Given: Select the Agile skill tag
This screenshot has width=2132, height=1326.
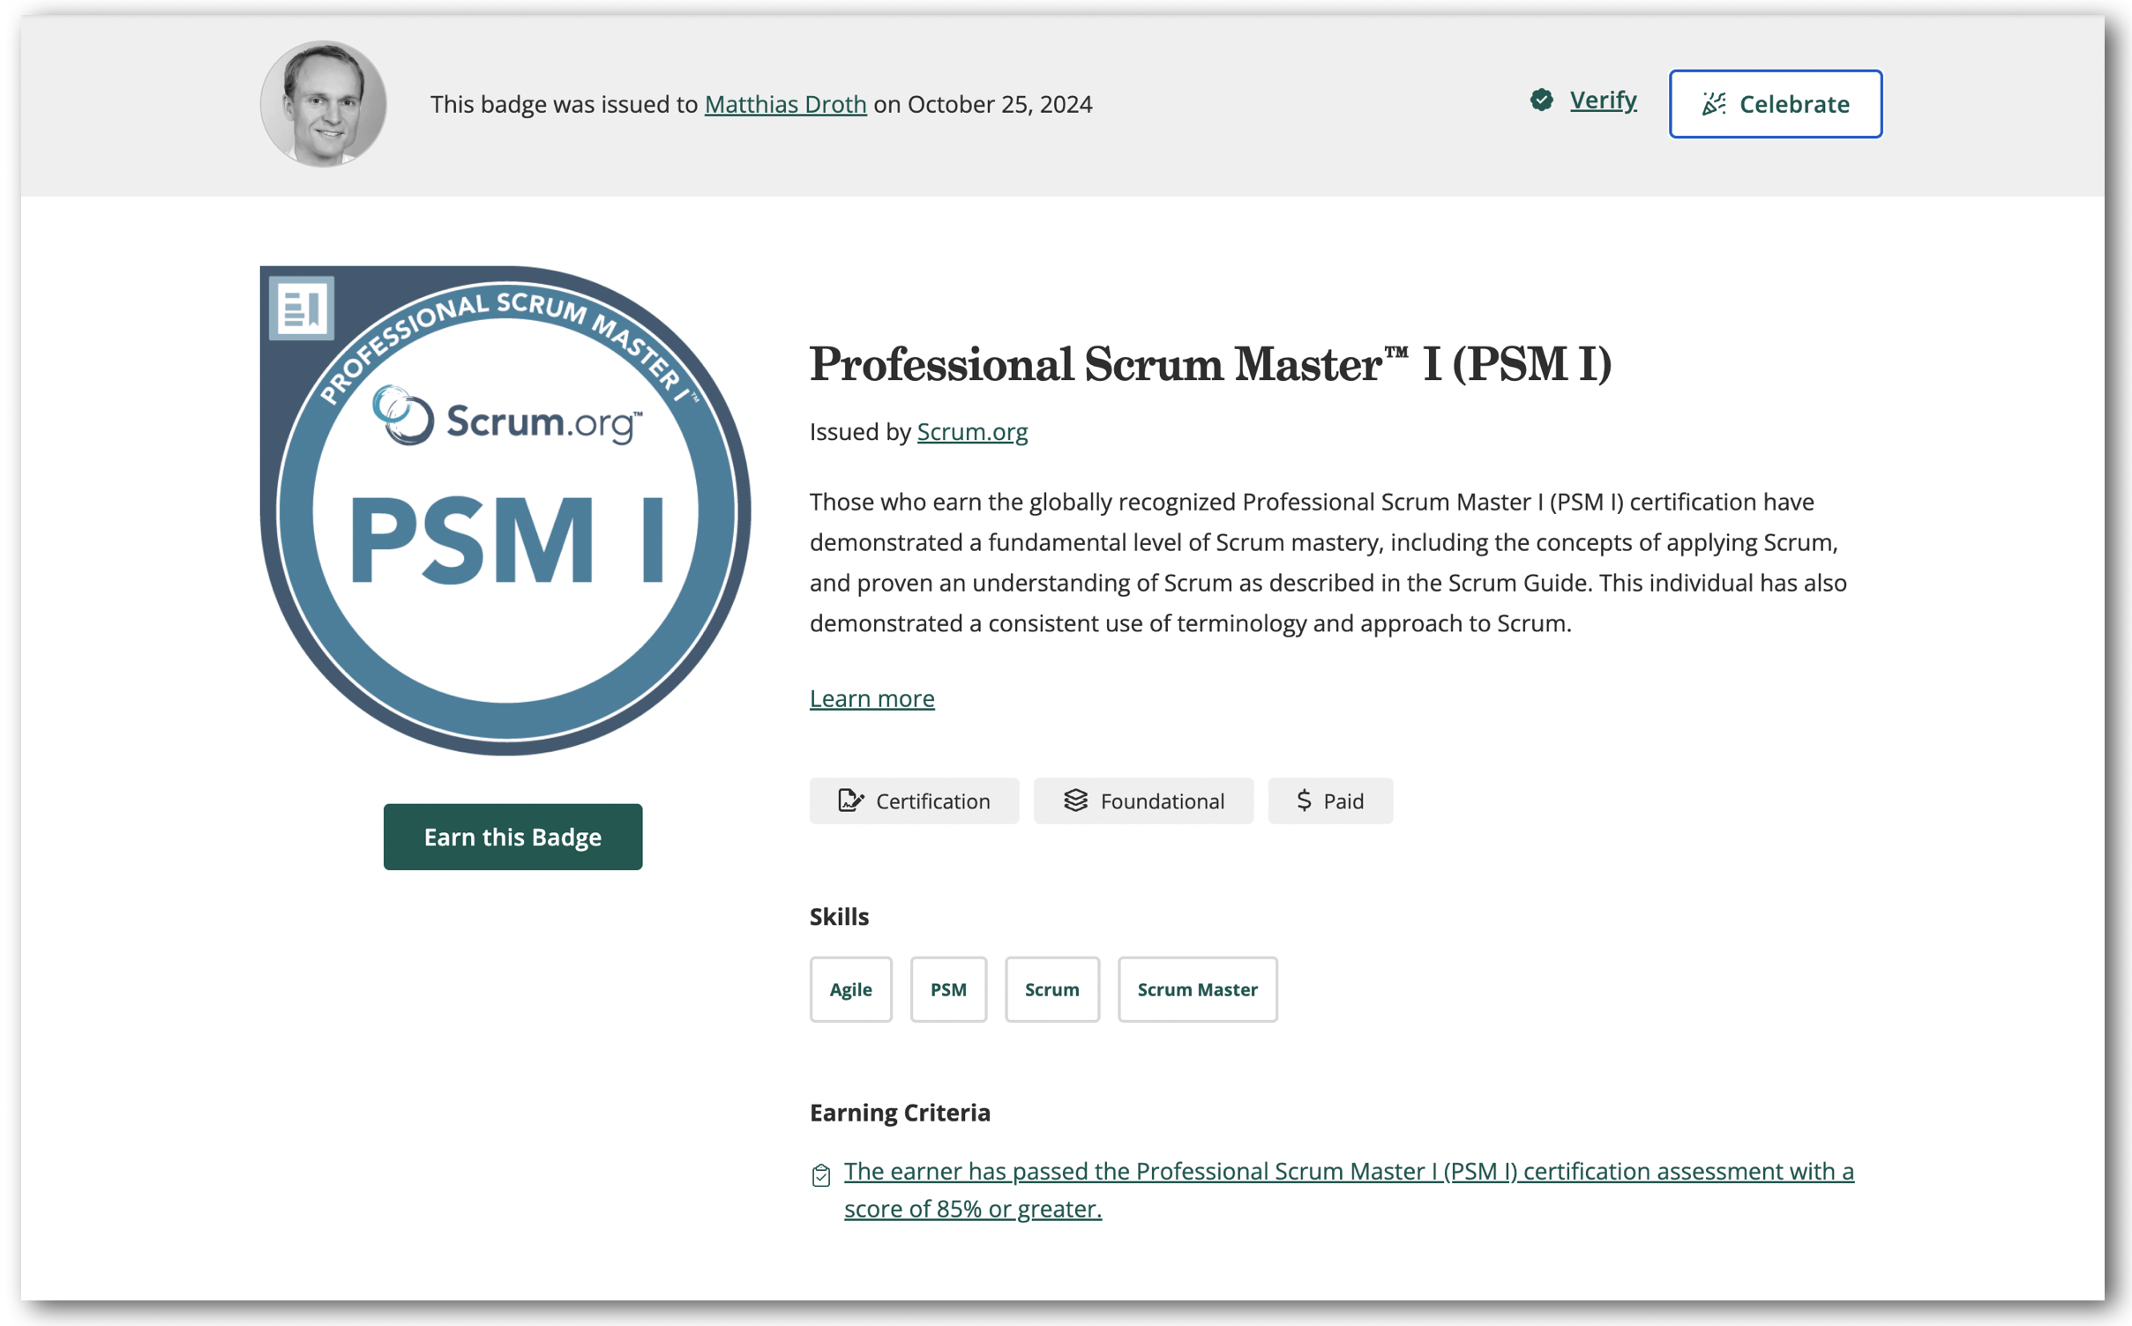Looking at the screenshot, I should 850,989.
